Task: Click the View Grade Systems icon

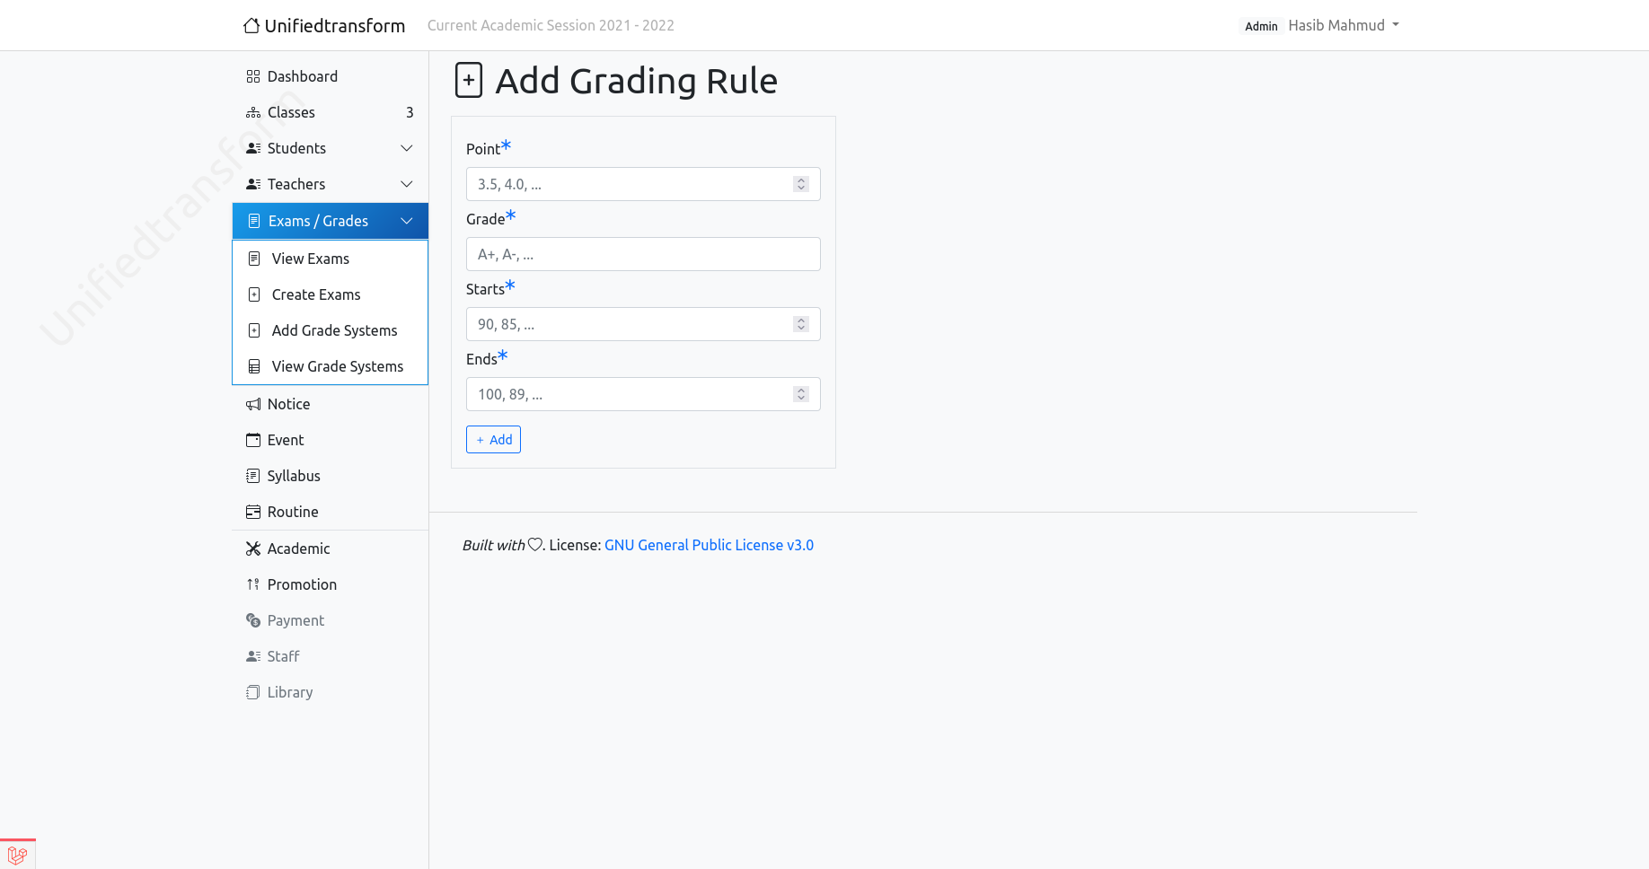Action: click(x=254, y=366)
